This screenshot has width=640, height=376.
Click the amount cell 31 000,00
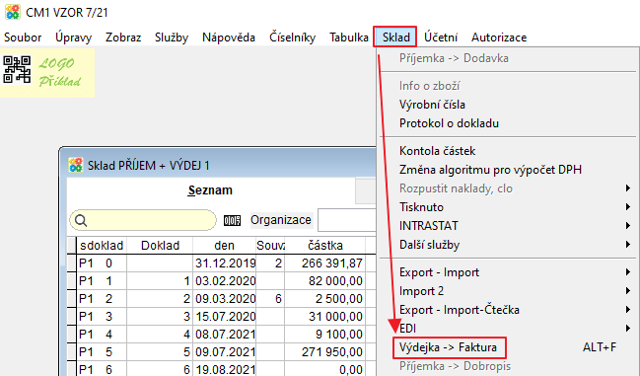coord(324,317)
